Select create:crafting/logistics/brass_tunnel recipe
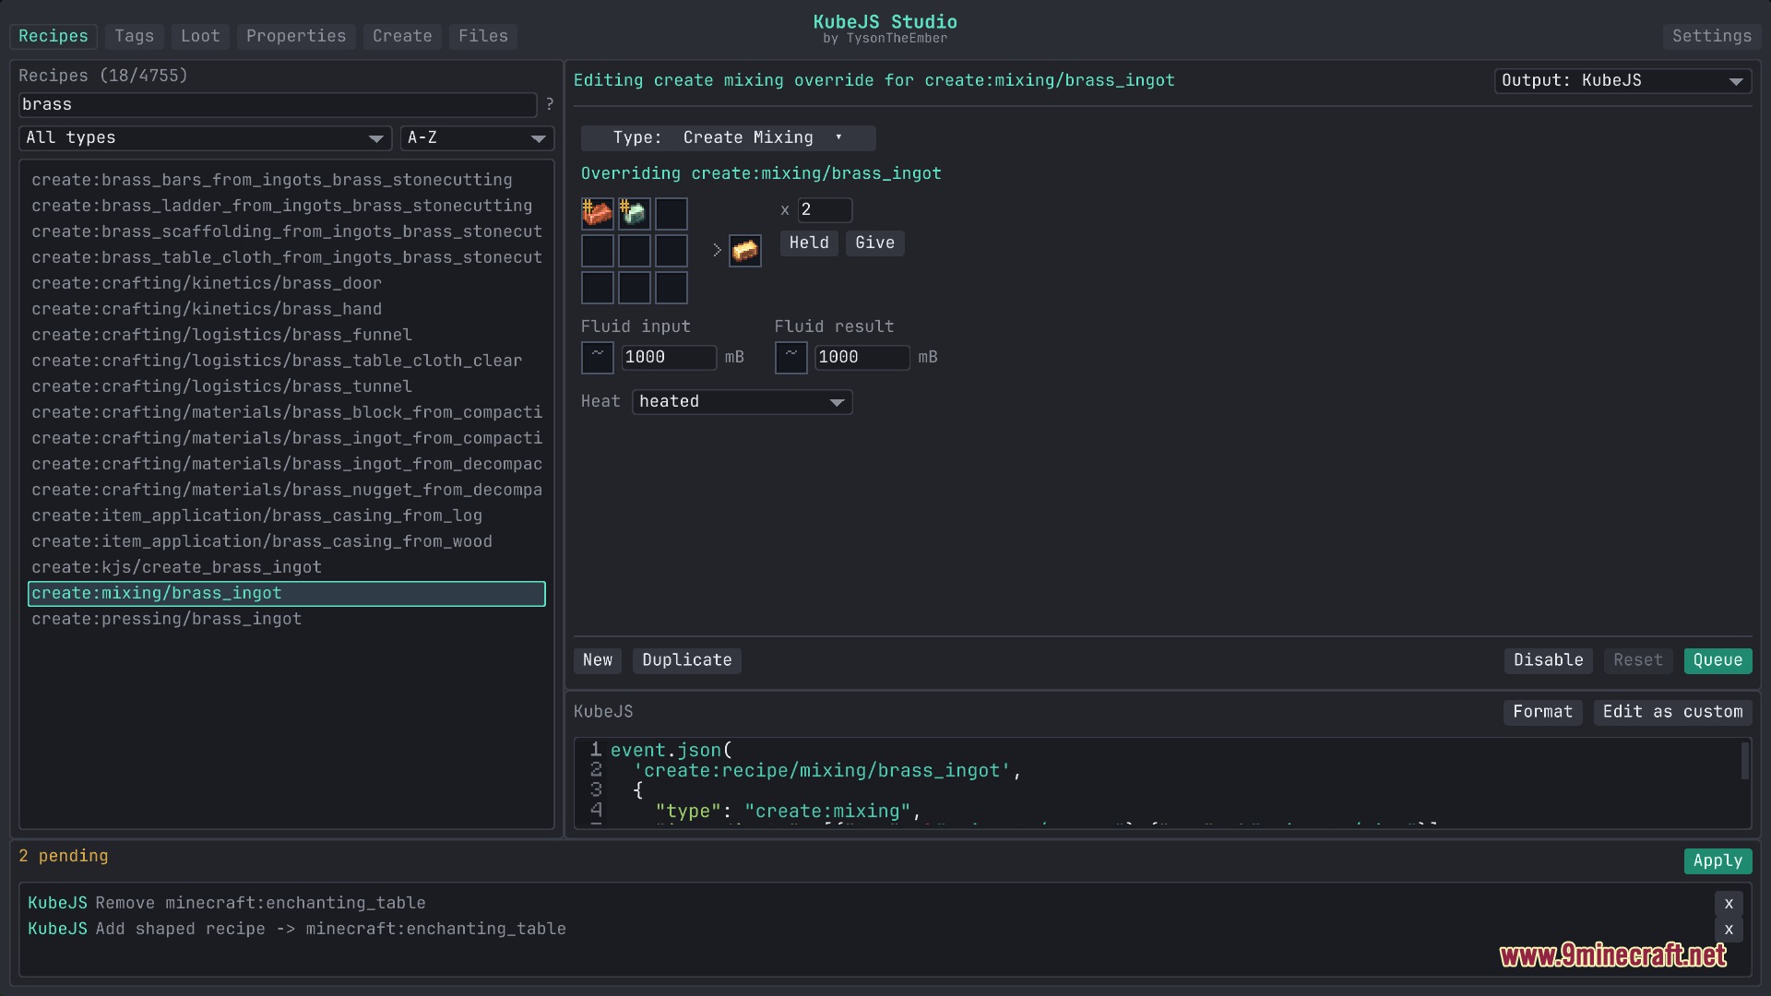The width and height of the screenshot is (1771, 996). click(287, 387)
